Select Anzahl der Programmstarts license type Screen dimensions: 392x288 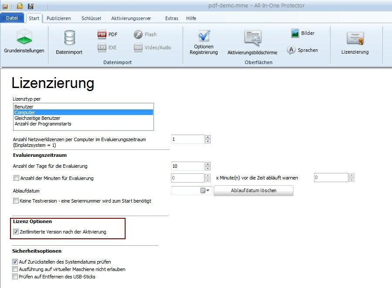tap(83, 124)
